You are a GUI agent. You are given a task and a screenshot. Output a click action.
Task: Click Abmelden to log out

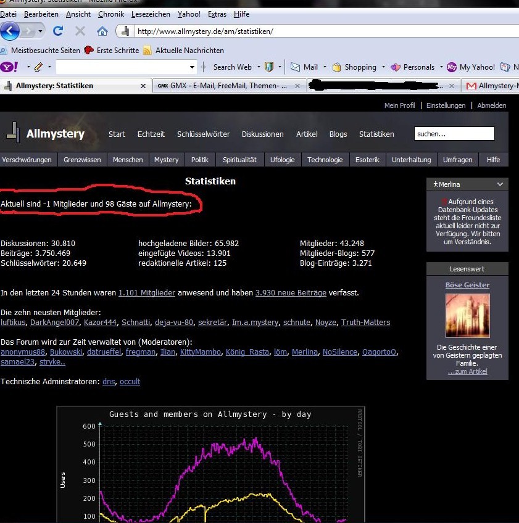click(491, 105)
